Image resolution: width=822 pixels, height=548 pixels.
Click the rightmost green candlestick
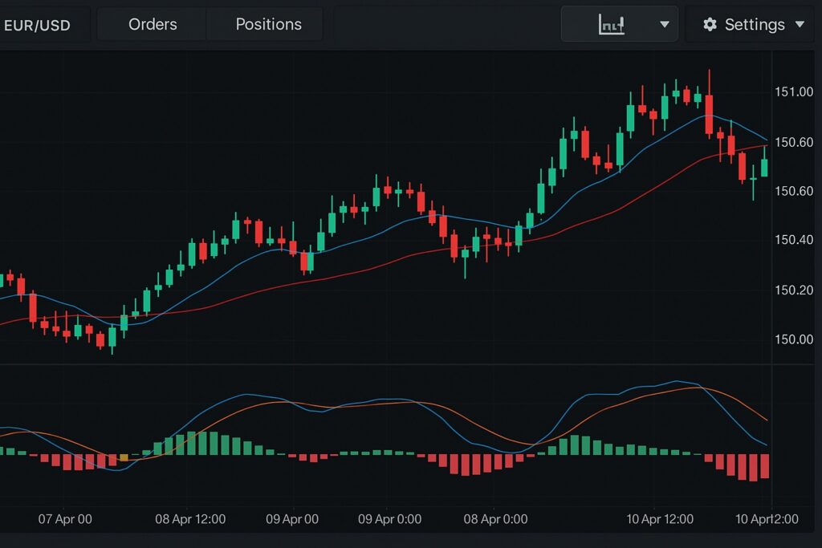[764, 167]
